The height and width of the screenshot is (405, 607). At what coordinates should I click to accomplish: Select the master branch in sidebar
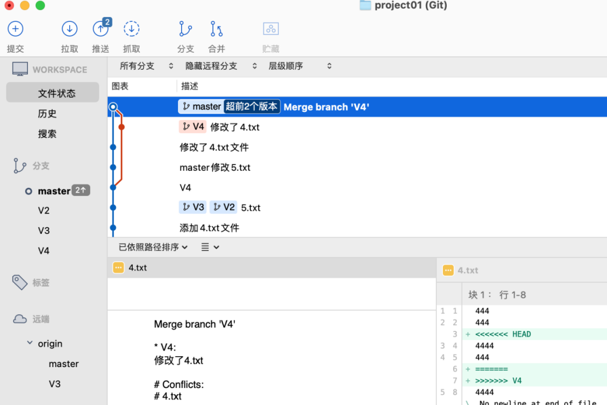[x=54, y=191]
